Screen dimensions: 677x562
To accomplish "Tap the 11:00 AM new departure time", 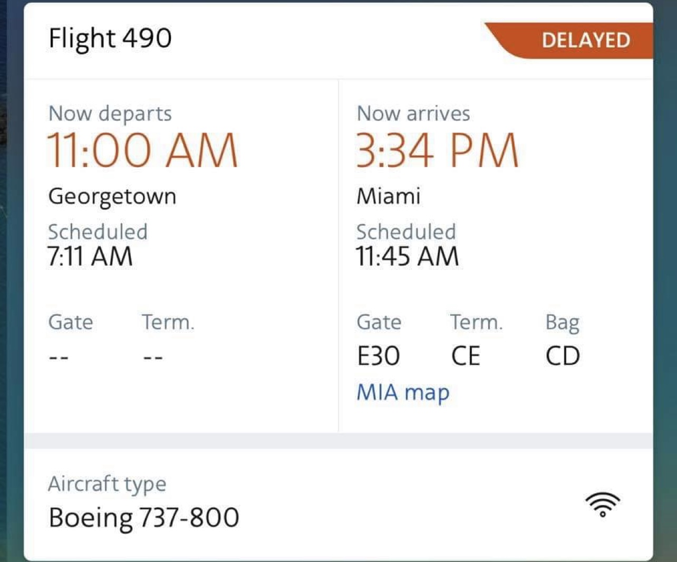I will pyautogui.click(x=143, y=151).
